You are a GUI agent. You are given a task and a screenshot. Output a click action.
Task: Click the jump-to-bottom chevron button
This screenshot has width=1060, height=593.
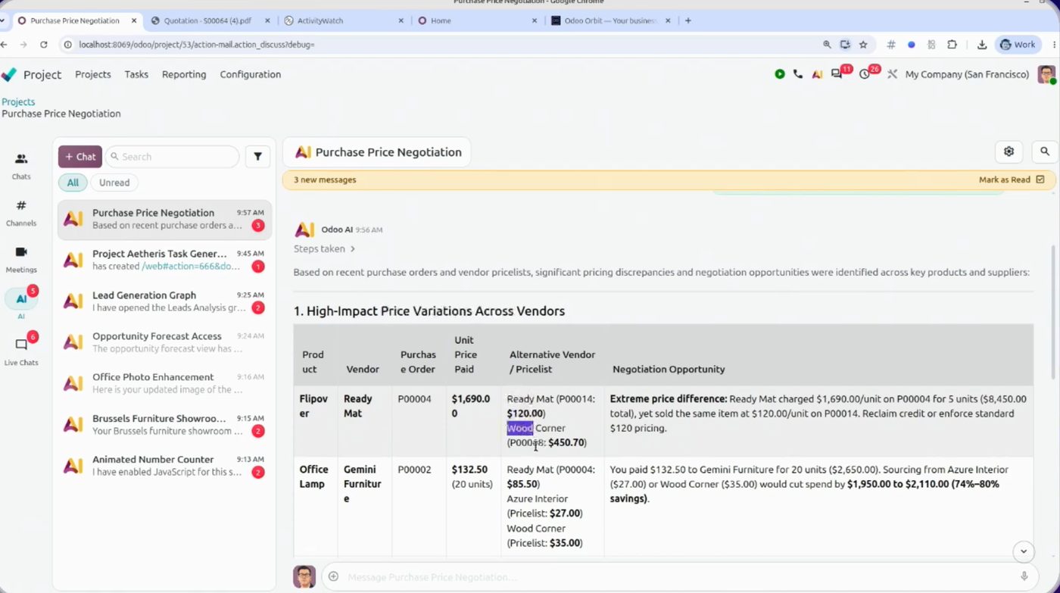1023,551
